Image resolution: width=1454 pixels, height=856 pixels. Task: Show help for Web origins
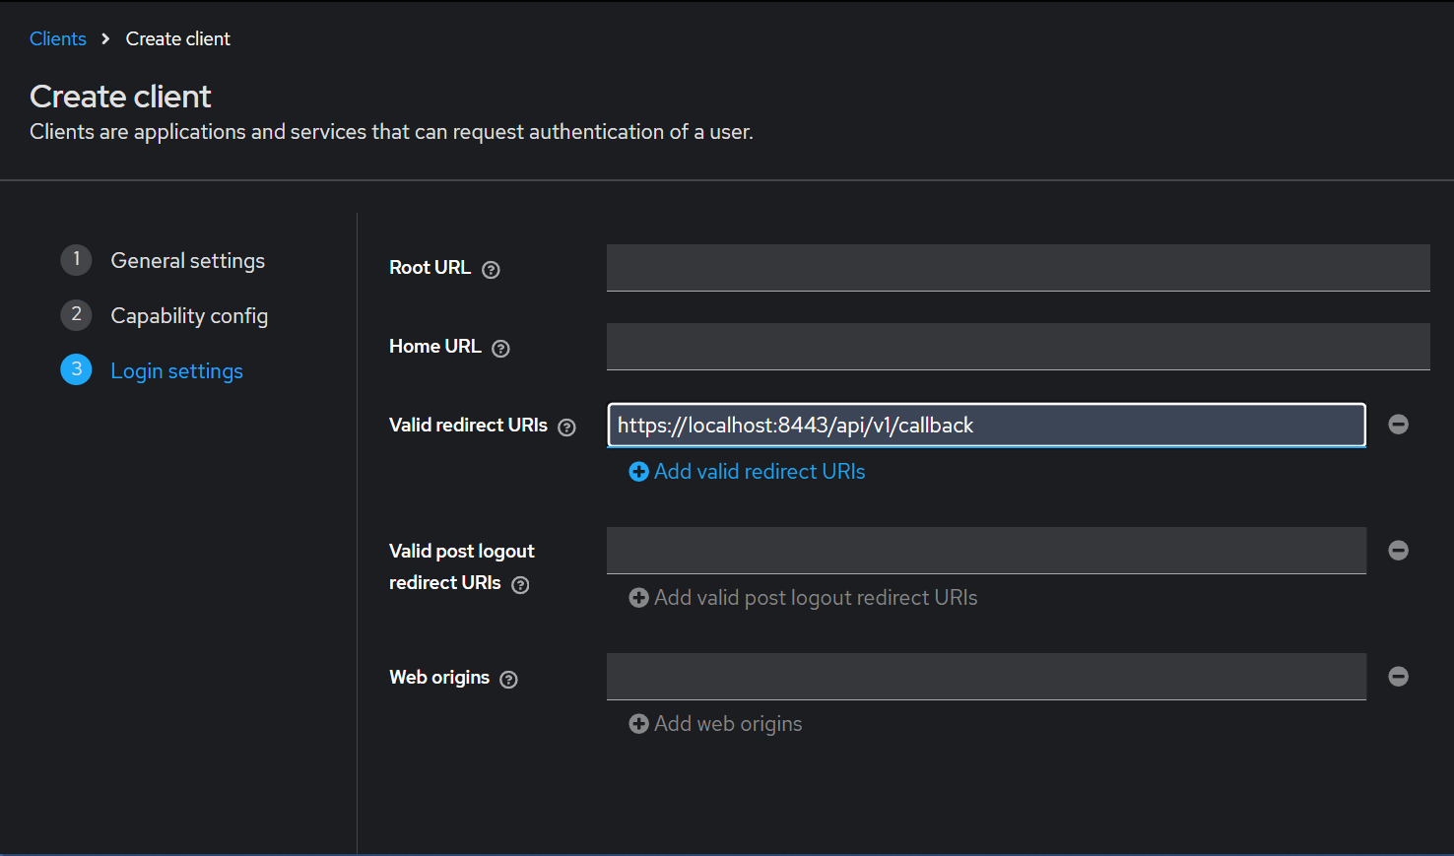coord(508,679)
